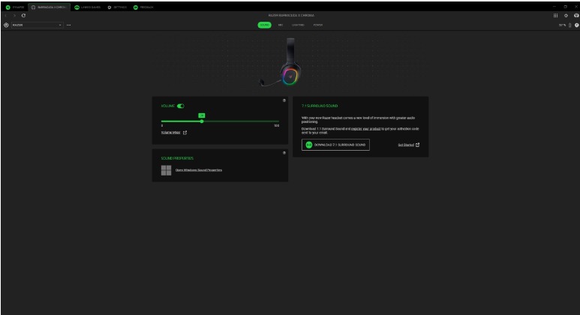
Task: Click the external link icon next to Get Started
Action: 418,145
